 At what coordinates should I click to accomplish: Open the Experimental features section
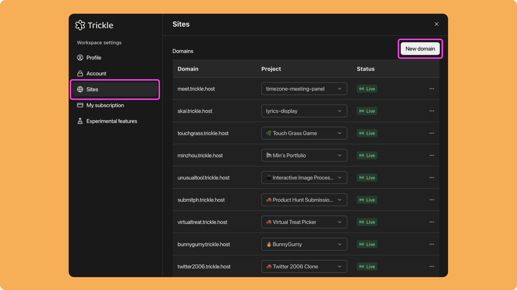[x=111, y=121]
